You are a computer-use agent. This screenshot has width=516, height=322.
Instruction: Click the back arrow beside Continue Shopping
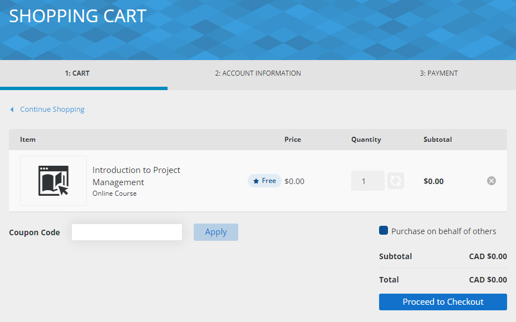(x=12, y=109)
